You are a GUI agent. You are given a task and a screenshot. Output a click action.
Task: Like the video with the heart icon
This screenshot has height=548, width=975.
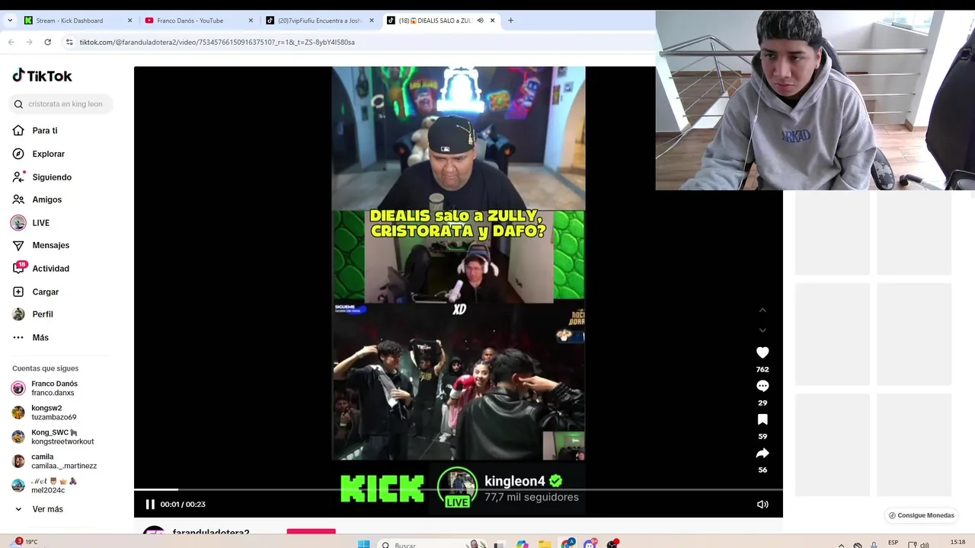click(762, 352)
